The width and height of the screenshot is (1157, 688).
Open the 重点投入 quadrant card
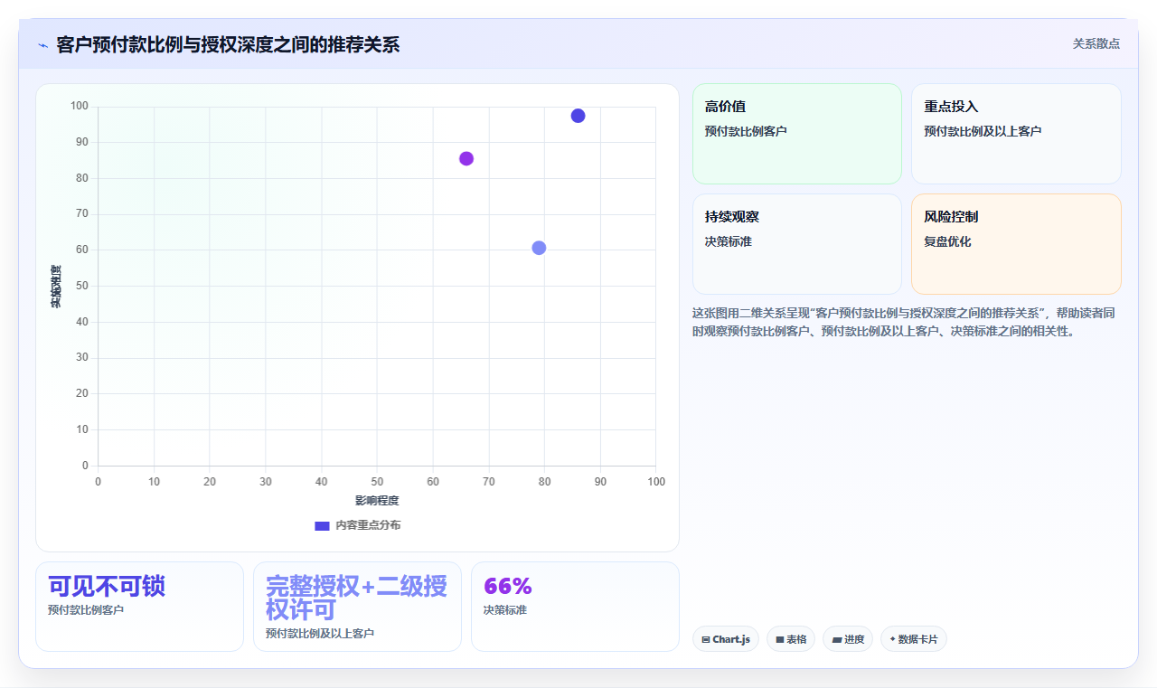[1016, 134]
